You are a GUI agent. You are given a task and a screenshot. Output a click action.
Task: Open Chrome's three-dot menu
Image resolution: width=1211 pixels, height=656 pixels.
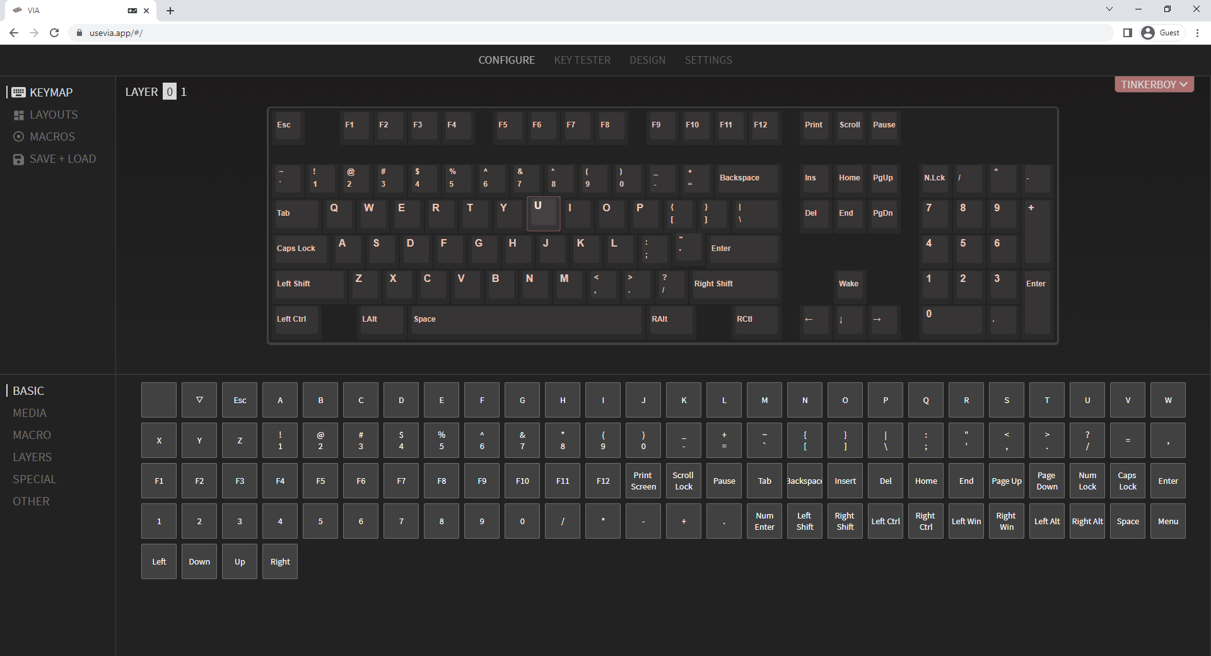pos(1197,33)
